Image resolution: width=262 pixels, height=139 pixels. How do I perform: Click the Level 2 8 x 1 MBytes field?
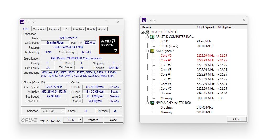click(95, 96)
